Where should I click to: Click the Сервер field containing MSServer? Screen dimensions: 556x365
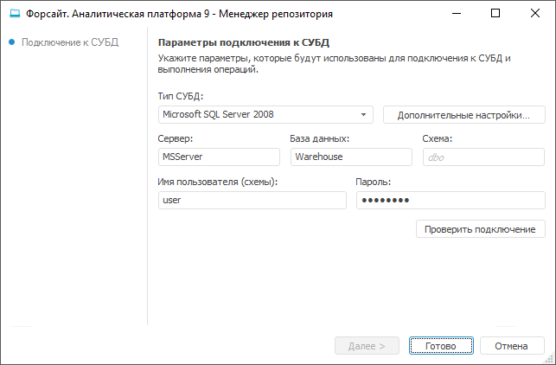click(219, 157)
